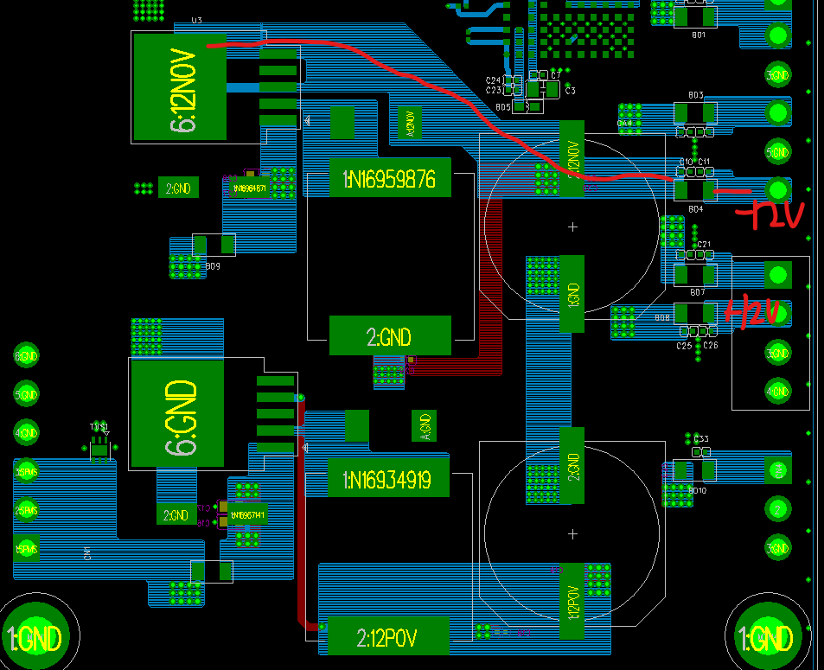This screenshot has width=824, height=670.
Task: Select the 4:GND round pad below C26
Action: (778, 392)
